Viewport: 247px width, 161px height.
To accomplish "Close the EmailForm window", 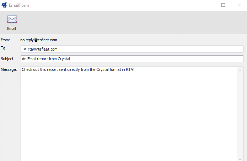I will tap(239, 5).
